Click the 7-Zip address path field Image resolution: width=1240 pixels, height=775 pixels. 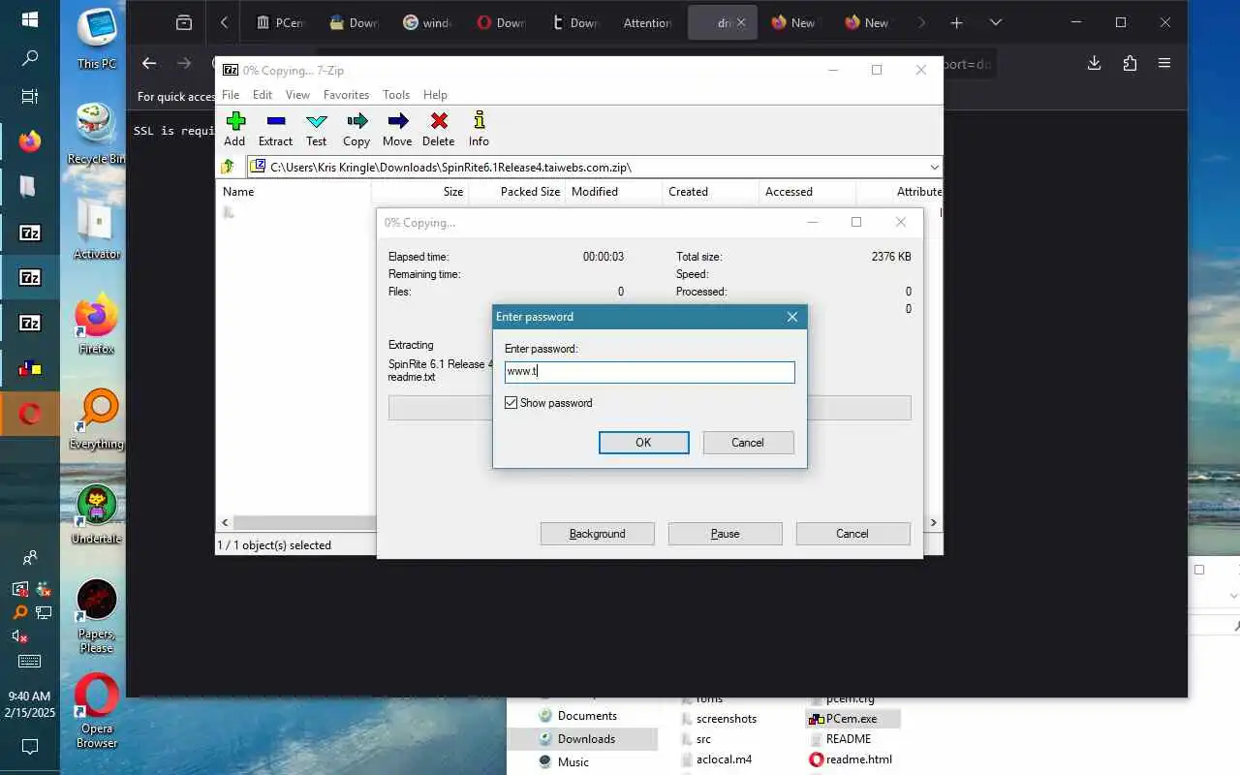595,167
